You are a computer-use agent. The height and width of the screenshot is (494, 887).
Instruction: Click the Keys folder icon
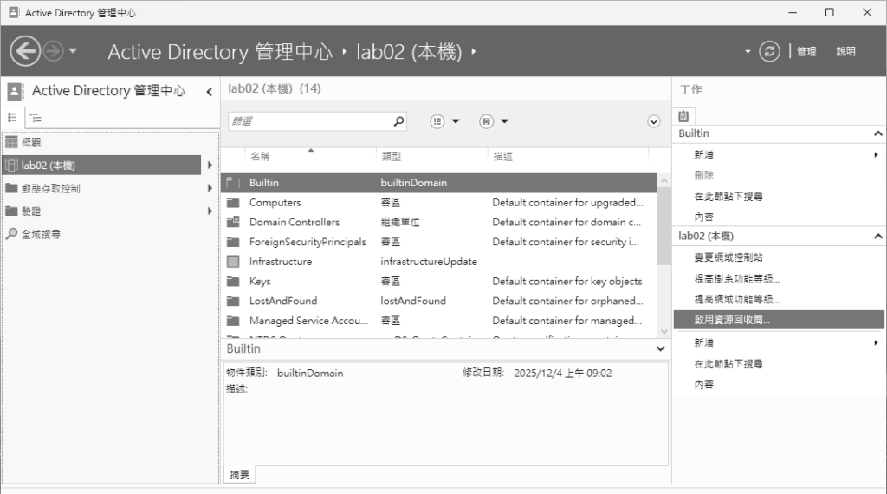click(x=232, y=282)
